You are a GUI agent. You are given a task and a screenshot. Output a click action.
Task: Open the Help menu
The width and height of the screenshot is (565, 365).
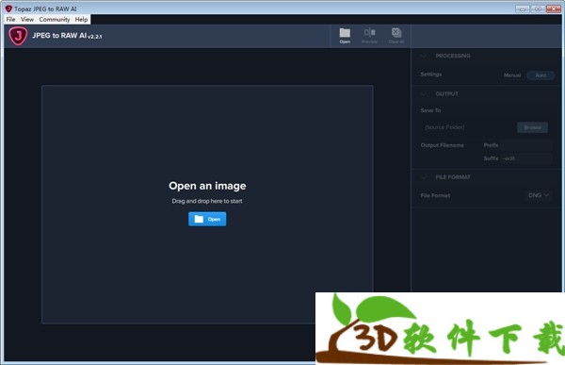pyautogui.click(x=81, y=20)
